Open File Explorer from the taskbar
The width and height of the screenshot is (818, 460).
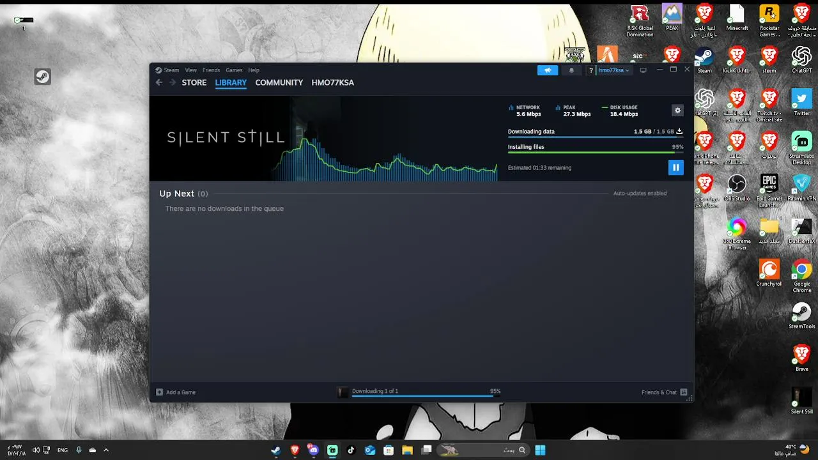coord(407,450)
